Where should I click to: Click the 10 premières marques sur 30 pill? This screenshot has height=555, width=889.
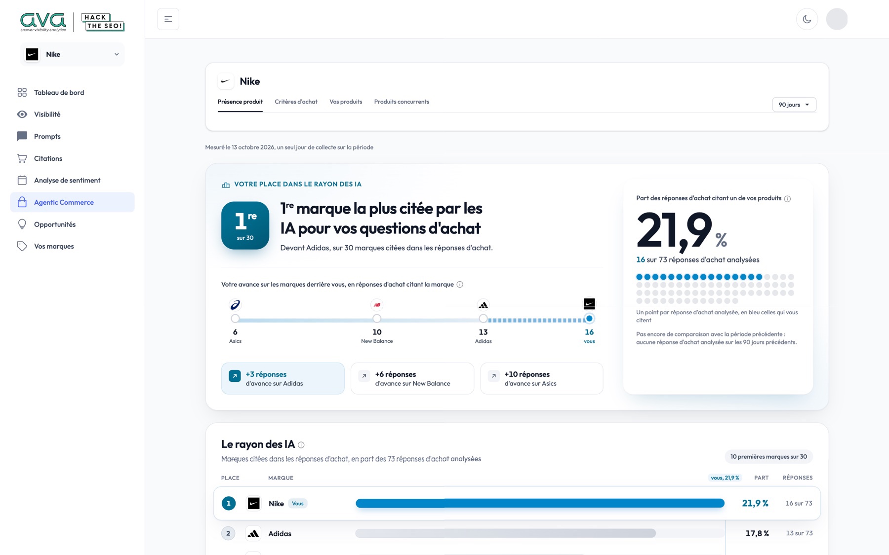[x=768, y=457]
